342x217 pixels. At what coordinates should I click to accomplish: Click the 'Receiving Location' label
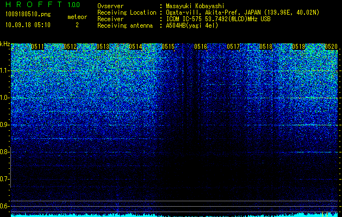coord(127,12)
